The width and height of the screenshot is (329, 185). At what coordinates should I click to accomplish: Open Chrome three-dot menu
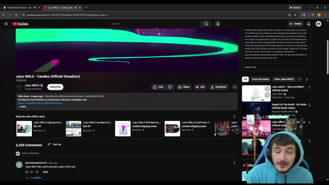click(325, 15)
